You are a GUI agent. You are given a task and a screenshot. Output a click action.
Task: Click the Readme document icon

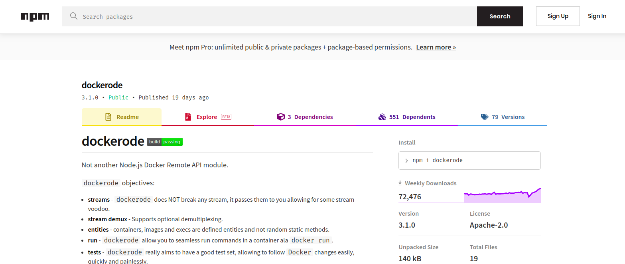[108, 117]
